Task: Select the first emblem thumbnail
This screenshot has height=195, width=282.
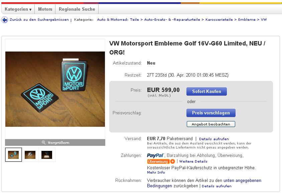Action: (13, 155)
